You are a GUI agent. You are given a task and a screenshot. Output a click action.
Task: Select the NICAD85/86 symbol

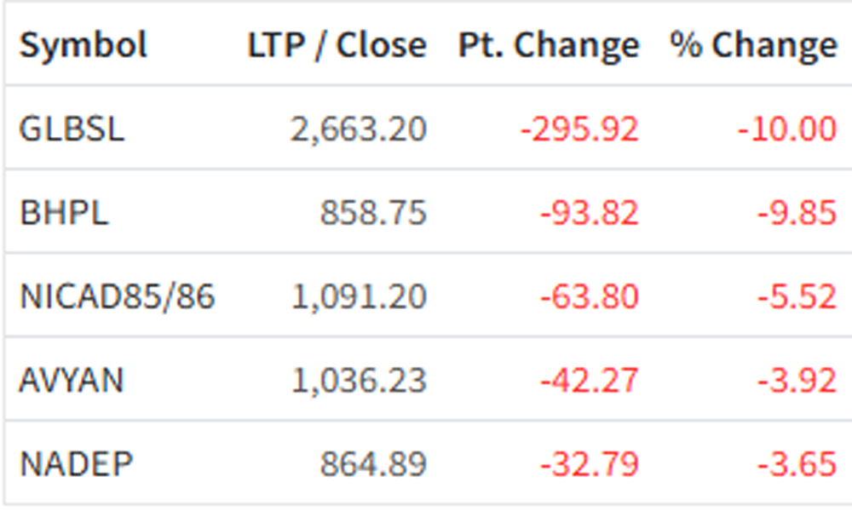[x=118, y=296]
